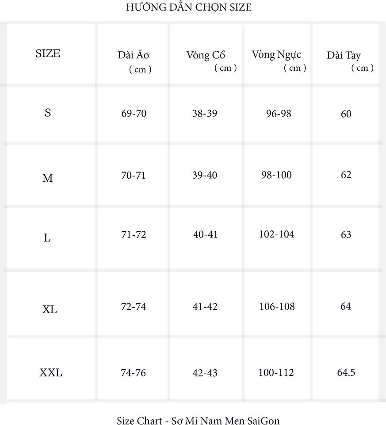Screen dimensions: 386x425
Task: Click the SIZE column header
Action: [48, 54]
